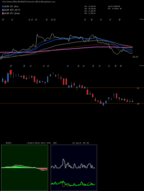Image resolution: width=144 pixels, height=191 pixels.
Task: Click the blue DOW ST legend swatch
Action: 3,6
